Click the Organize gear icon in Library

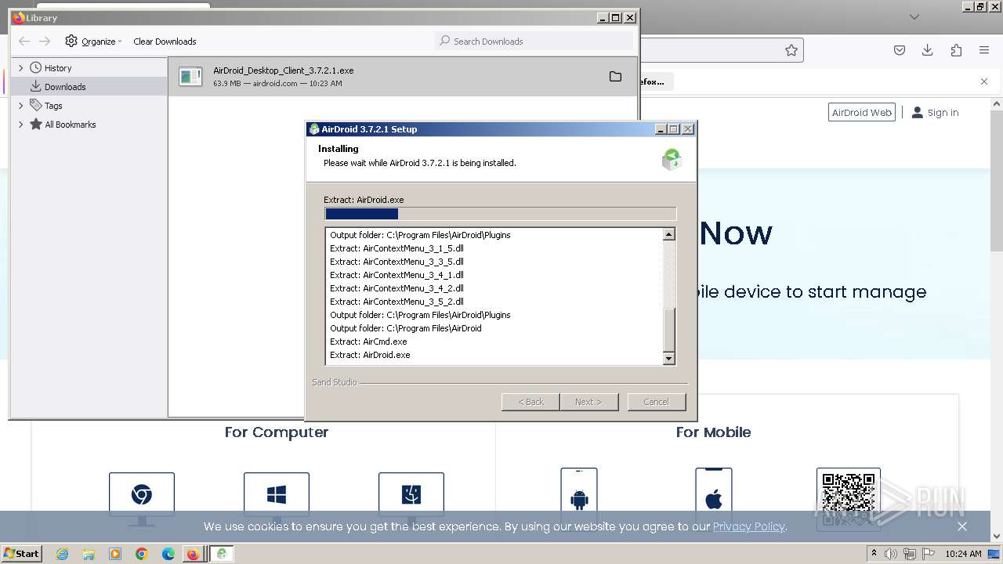click(71, 41)
